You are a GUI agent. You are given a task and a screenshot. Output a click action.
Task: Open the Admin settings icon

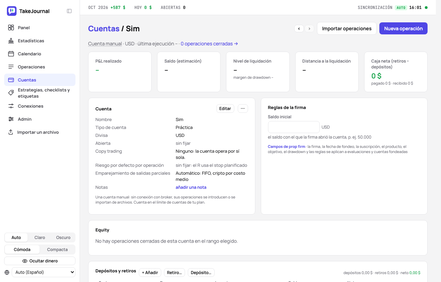(x=11, y=119)
